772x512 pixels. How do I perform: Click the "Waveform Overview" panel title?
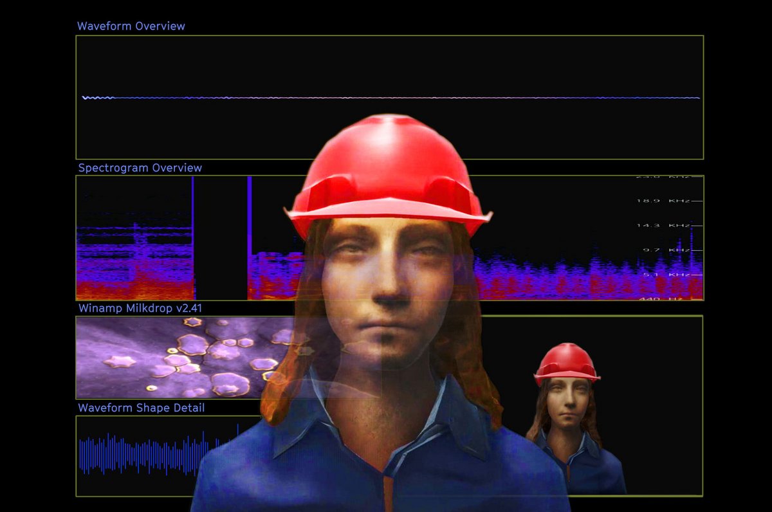tap(131, 26)
